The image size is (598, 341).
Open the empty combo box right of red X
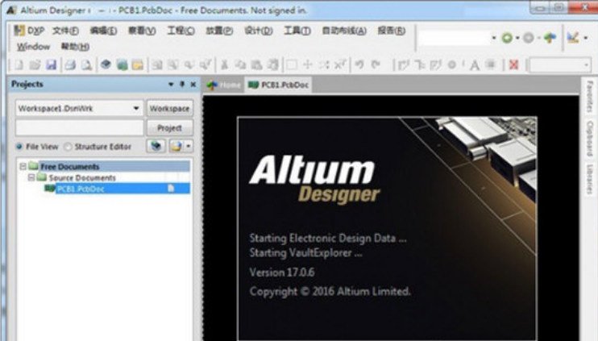(560, 64)
